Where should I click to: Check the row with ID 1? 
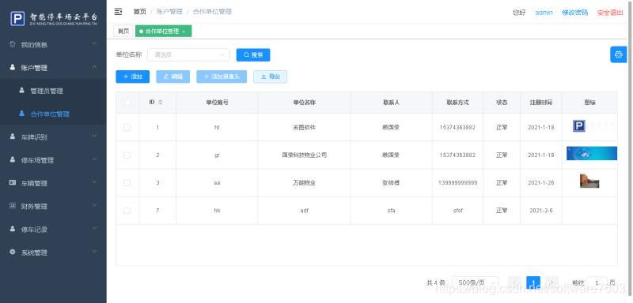coord(127,128)
